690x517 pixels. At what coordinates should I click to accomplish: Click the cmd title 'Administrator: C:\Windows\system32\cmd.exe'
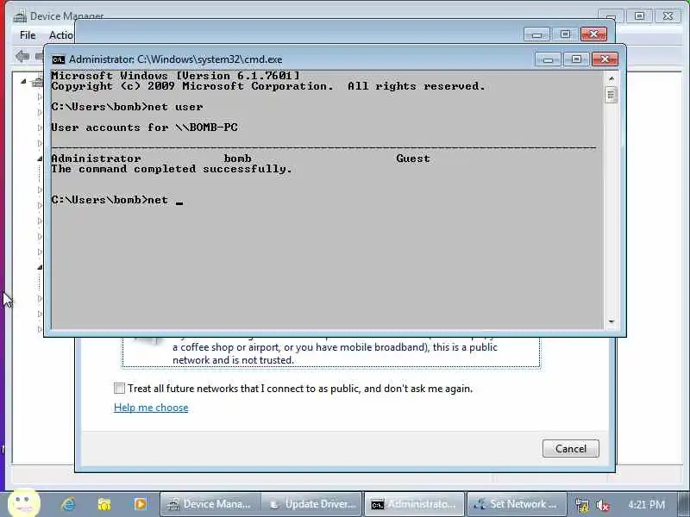(176, 59)
